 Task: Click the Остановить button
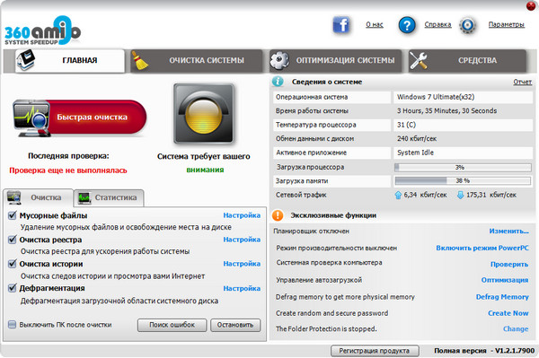[235, 325]
